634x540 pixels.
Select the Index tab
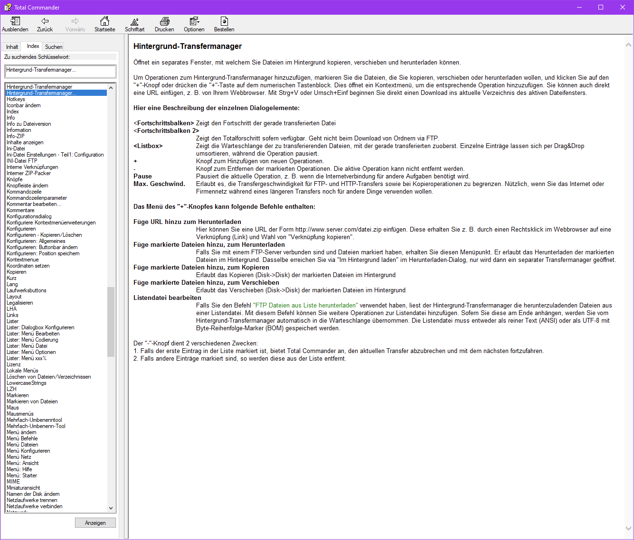coord(33,46)
